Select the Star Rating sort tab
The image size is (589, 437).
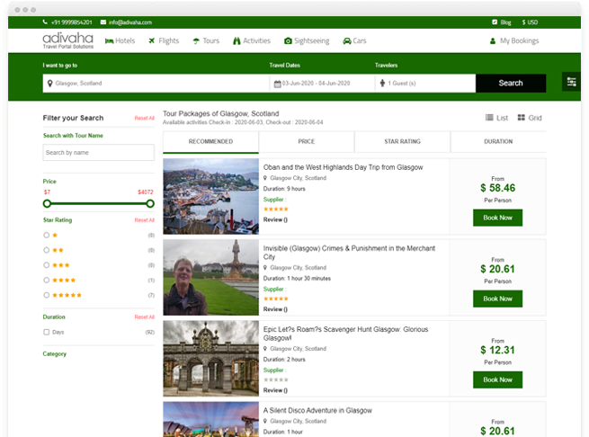402,142
